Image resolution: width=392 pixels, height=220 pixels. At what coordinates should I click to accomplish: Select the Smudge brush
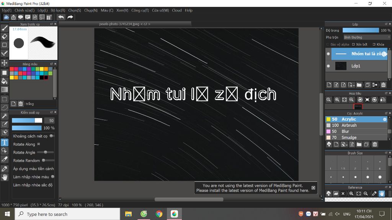click(x=356, y=137)
